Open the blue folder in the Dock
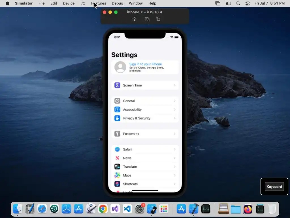This screenshot has width=290, height=218. (x=236, y=209)
